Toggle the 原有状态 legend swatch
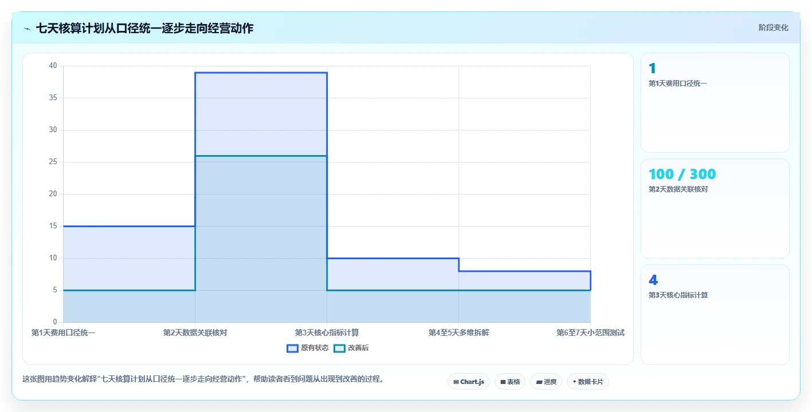The image size is (812, 412). coord(292,348)
